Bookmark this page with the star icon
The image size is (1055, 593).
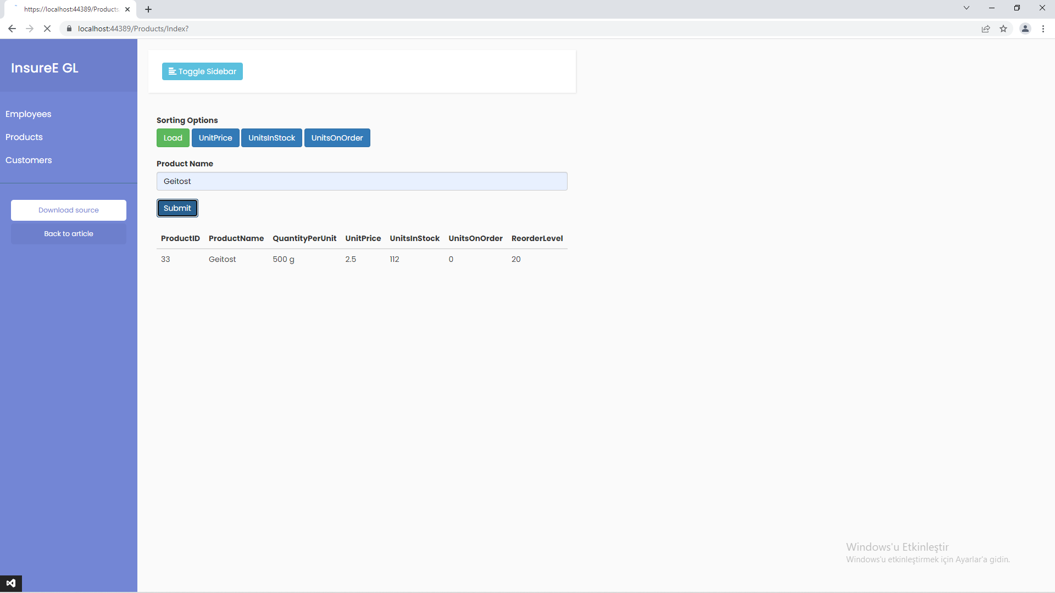point(1004,29)
